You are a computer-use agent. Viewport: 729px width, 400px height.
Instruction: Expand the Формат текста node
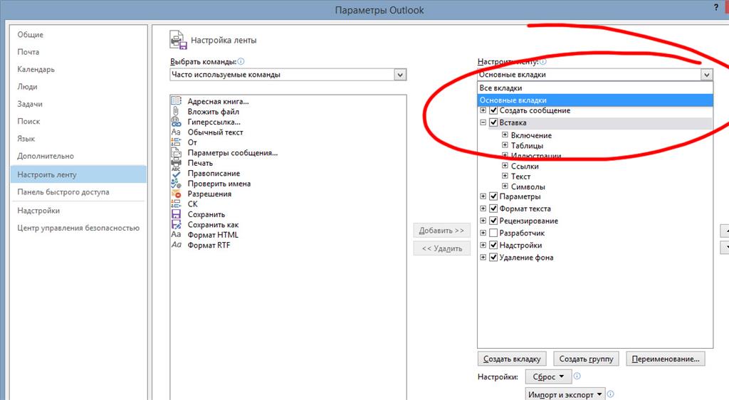483,209
